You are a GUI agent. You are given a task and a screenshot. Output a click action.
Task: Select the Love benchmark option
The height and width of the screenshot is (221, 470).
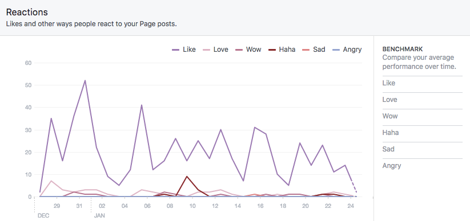pyautogui.click(x=423, y=100)
